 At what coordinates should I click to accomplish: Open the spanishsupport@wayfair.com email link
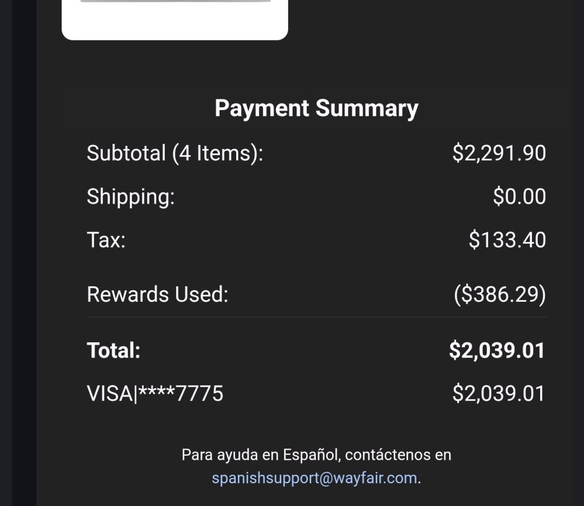314,478
